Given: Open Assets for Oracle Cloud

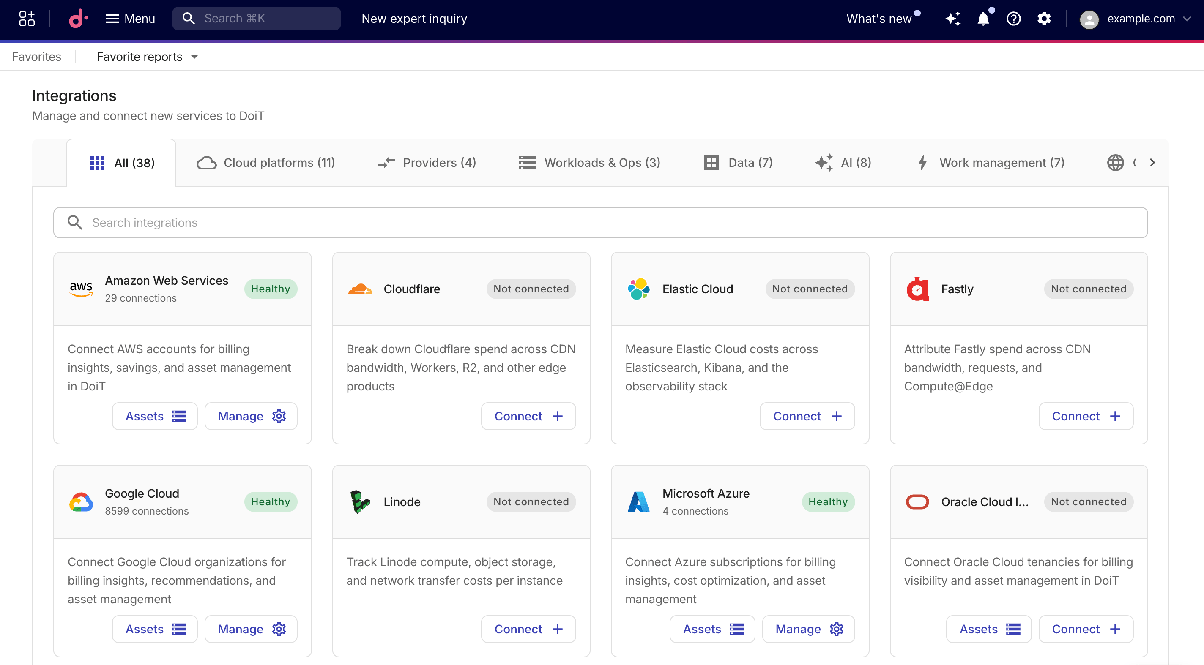Looking at the screenshot, I should click(988, 629).
